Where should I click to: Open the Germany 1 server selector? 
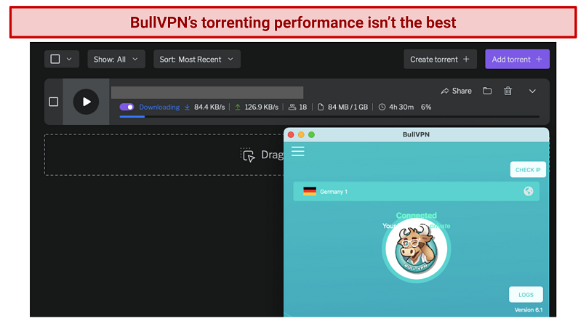point(417,192)
